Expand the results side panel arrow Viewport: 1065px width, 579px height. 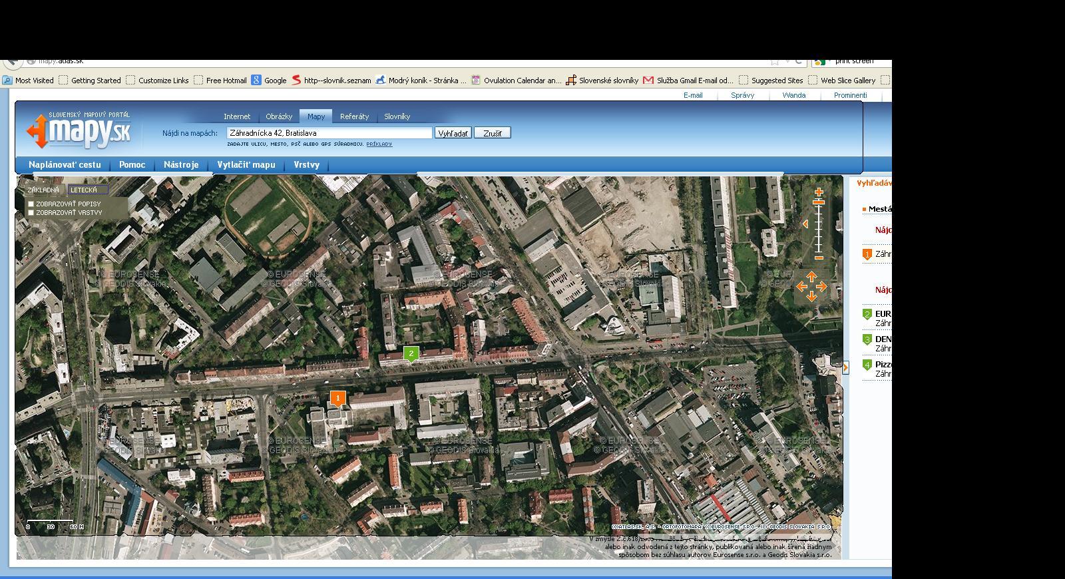pos(845,367)
